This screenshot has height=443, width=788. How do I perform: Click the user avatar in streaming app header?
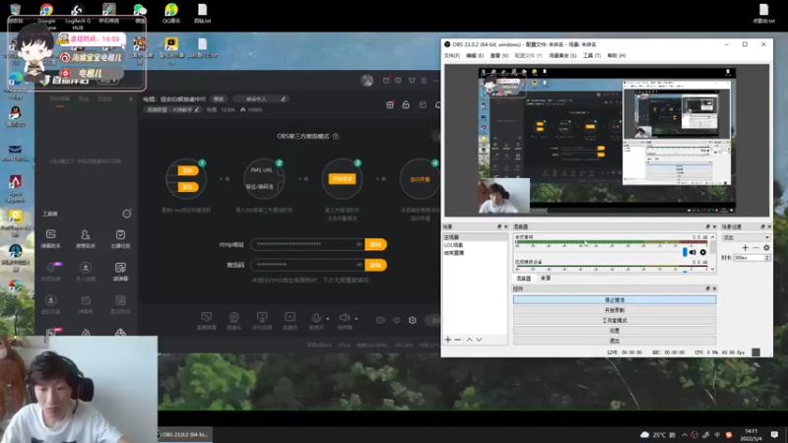(367, 81)
